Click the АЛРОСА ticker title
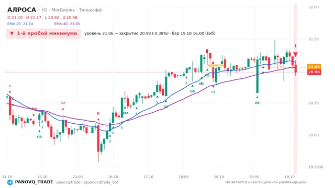The height and width of the screenshot is (188, 335). 22,10
